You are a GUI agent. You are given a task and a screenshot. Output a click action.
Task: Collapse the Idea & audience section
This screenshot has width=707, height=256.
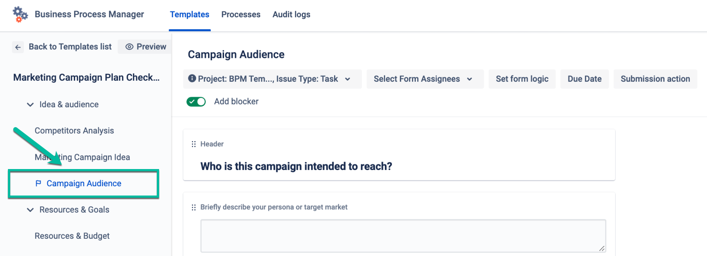30,105
